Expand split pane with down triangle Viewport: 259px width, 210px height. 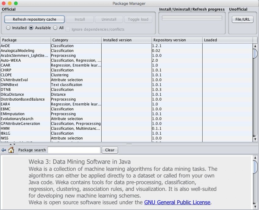(x=14, y=144)
